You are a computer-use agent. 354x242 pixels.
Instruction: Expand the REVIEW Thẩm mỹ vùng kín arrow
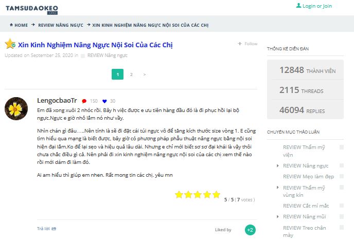(278, 188)
